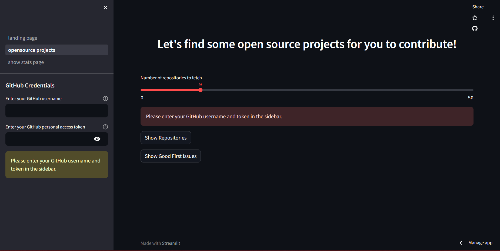The height and width of the screenshot is (251, 500).
Task: Click the help icon beside GitHub username field
Action: [105, 99]
